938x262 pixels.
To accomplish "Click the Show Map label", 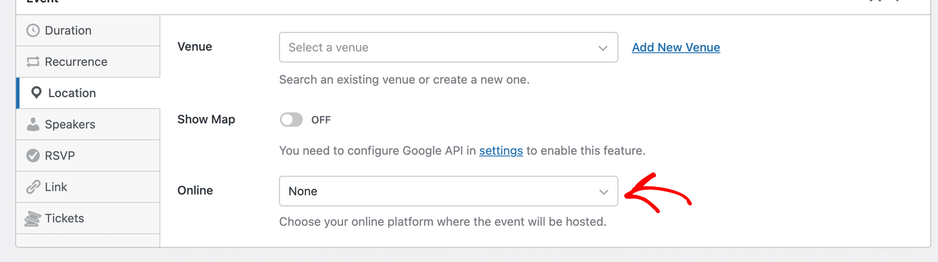I will coord(206,119).
